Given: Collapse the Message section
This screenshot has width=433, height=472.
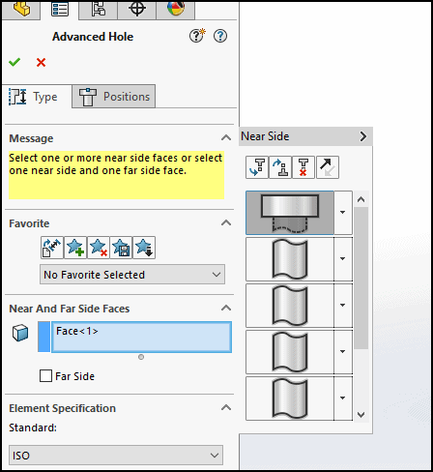Looking at the screenshot, I should [226, 138].
